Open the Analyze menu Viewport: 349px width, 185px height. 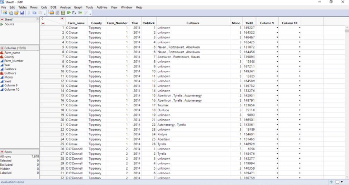(65, 7)
